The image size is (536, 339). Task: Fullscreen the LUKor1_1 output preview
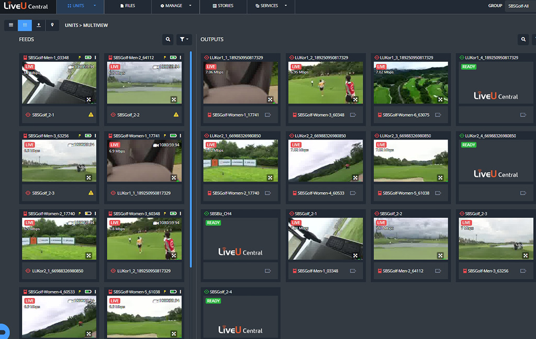(271, 99)
